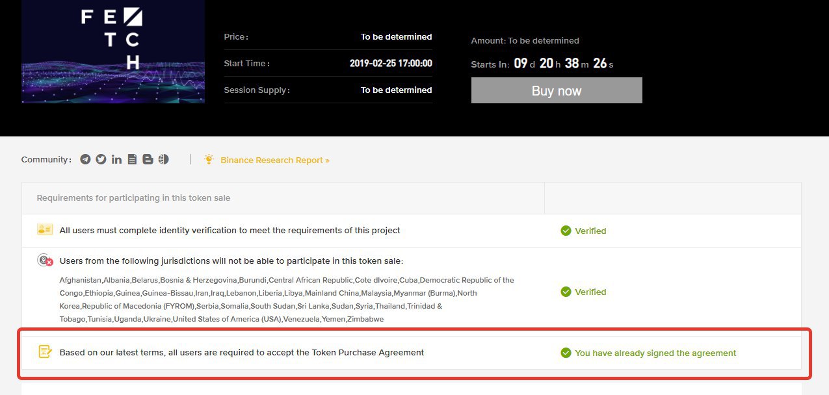
Task: Open the Telegram community icon
Action: click(85, 159)
